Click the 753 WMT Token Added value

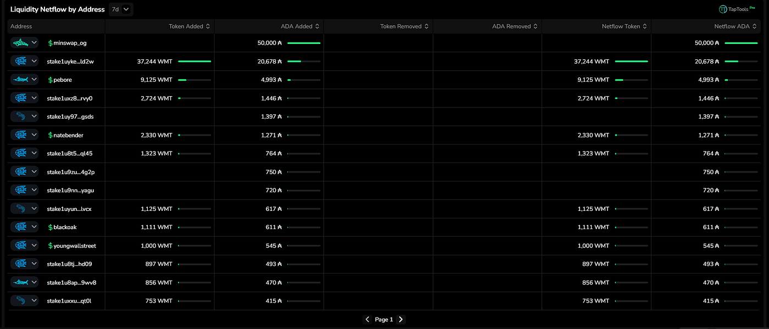[159, 301]
